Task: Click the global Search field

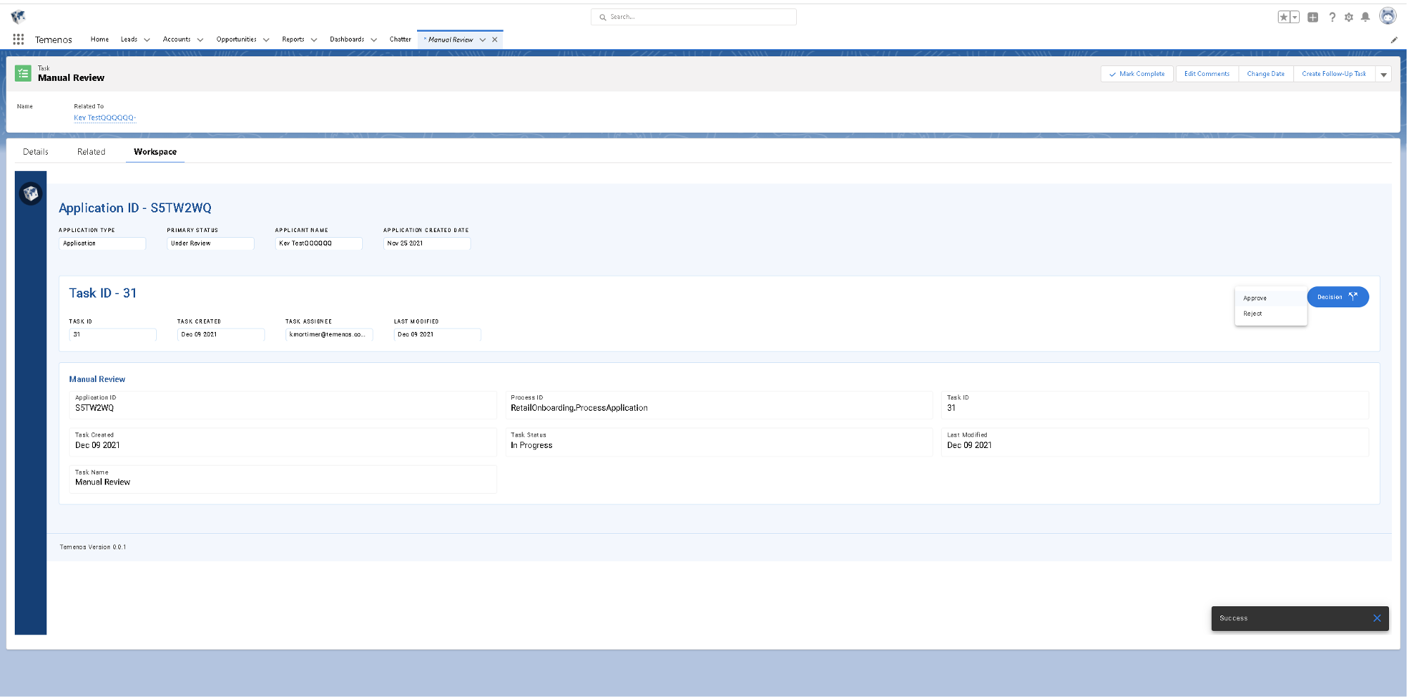Action: tap(693, 17)
